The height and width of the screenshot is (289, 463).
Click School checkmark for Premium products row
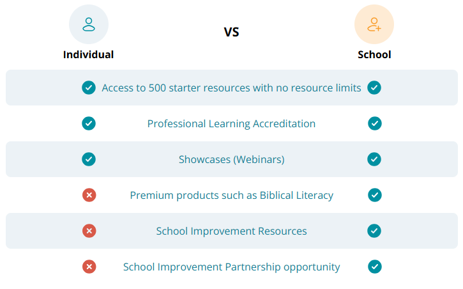coord(375,195)
